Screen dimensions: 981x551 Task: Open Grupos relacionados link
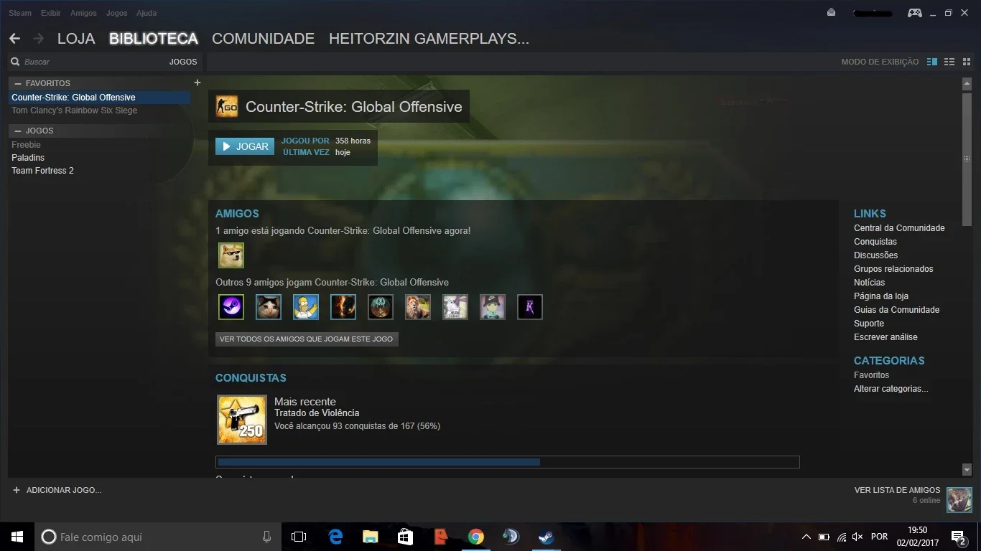893,269
